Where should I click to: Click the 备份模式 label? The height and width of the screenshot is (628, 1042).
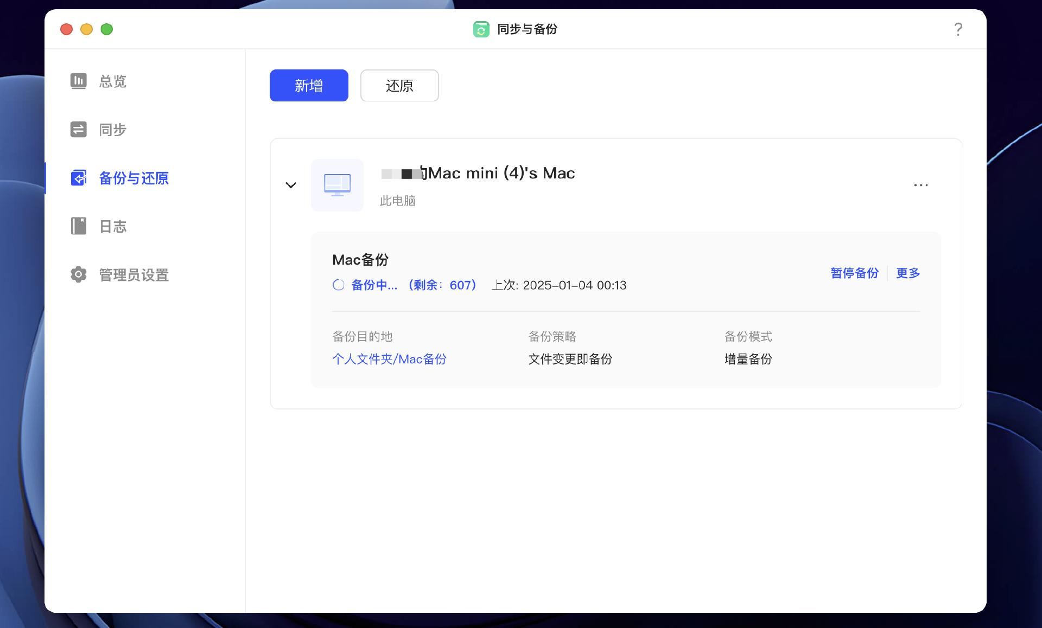[748, 336]
